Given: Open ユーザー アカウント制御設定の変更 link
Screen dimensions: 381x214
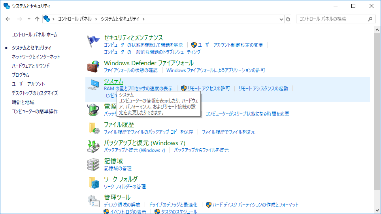Looking at the screenshot, I should [230, 45].
